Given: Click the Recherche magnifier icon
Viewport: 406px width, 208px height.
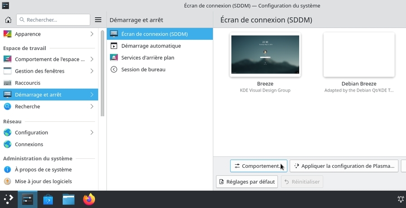Looking at the screenshot, I should [8, 106].
